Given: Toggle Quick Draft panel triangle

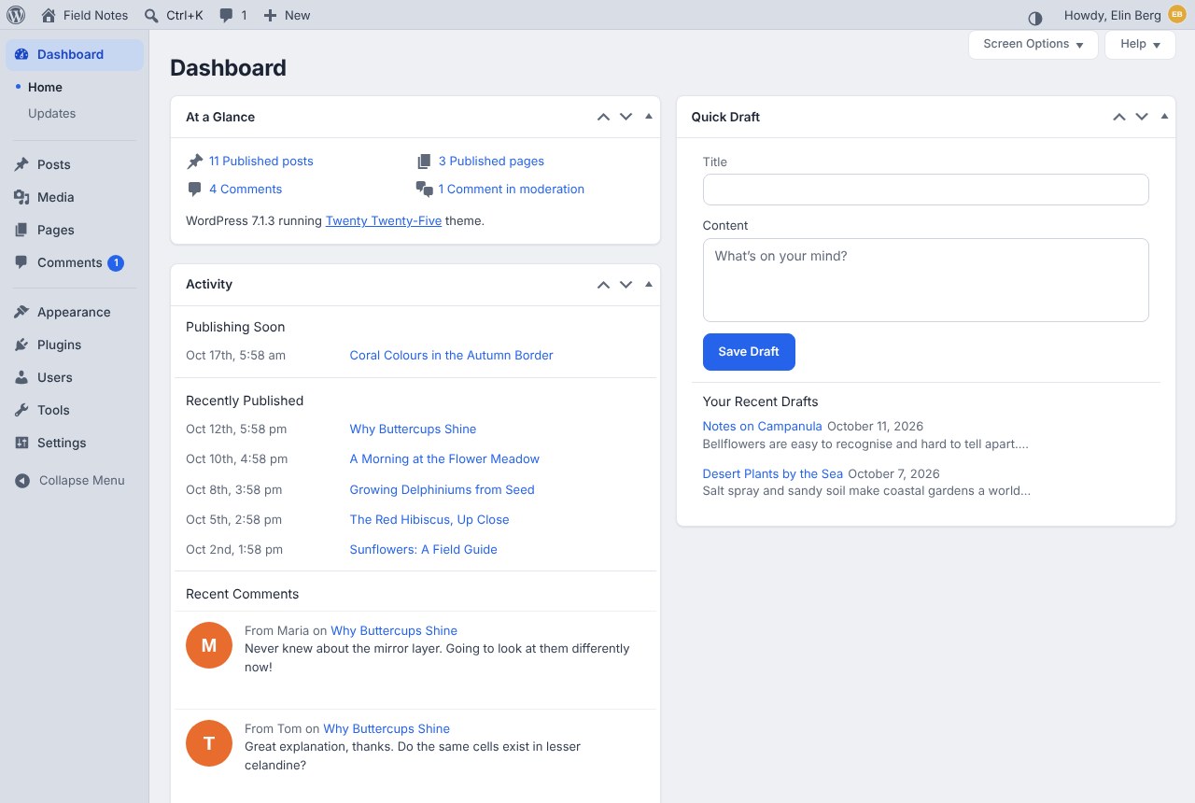Looking at the screenshot, I should tap(1164, 117).
